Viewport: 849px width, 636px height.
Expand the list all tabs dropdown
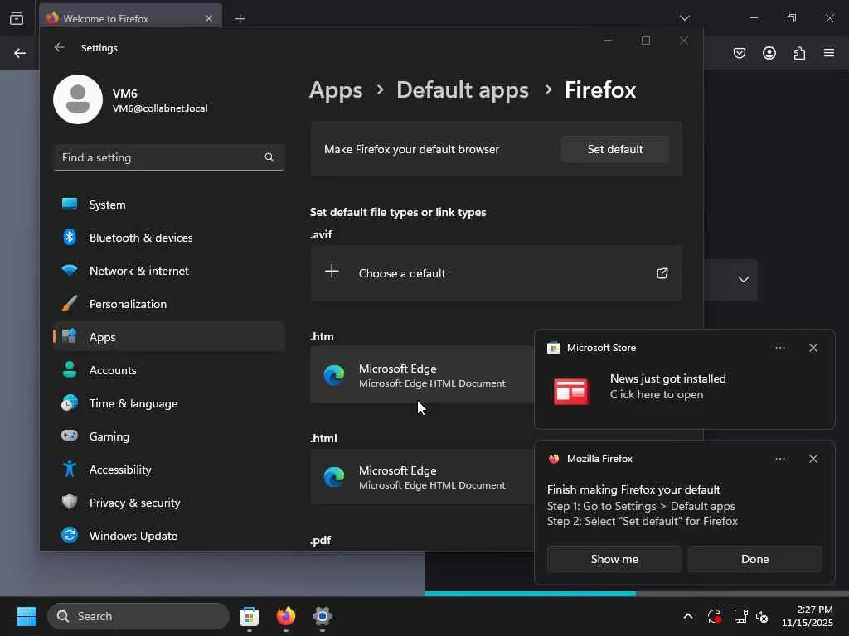click(x=684, y=18)
